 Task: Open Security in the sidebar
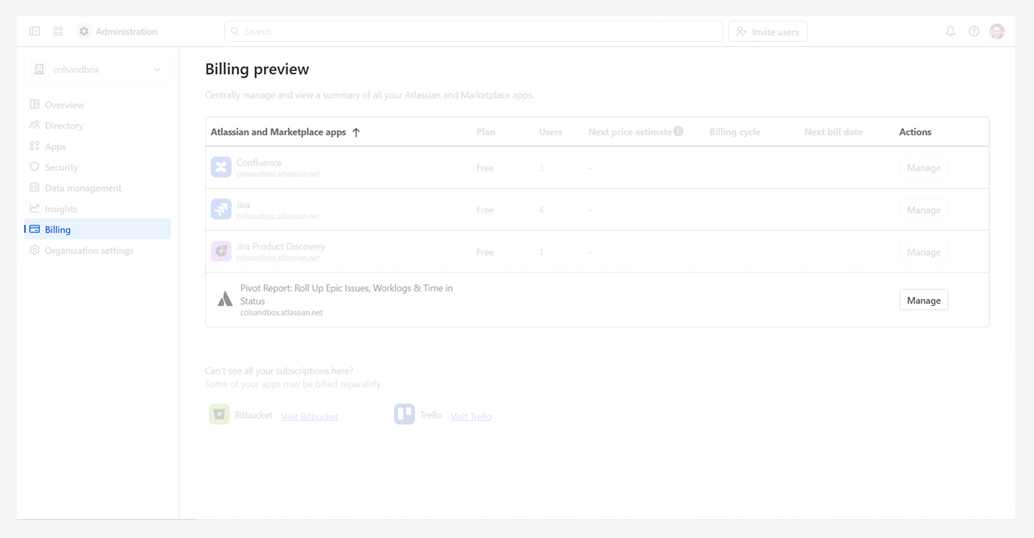(98, 167)
